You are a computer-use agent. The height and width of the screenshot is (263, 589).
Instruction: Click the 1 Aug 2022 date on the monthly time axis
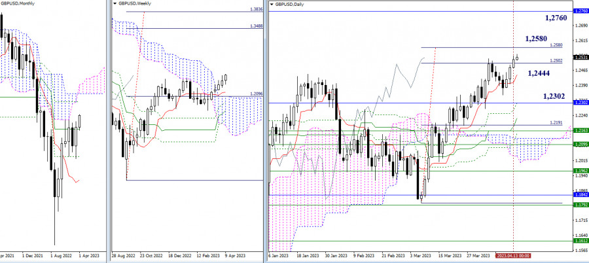tap(60, 256)
